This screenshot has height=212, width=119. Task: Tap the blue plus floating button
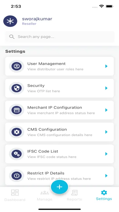[59, 187]
